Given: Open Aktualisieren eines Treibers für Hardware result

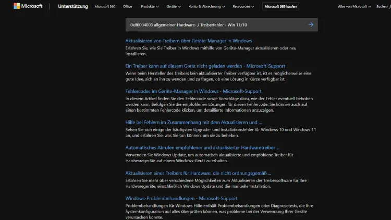Looking at the screenshot, I should 198,173.
